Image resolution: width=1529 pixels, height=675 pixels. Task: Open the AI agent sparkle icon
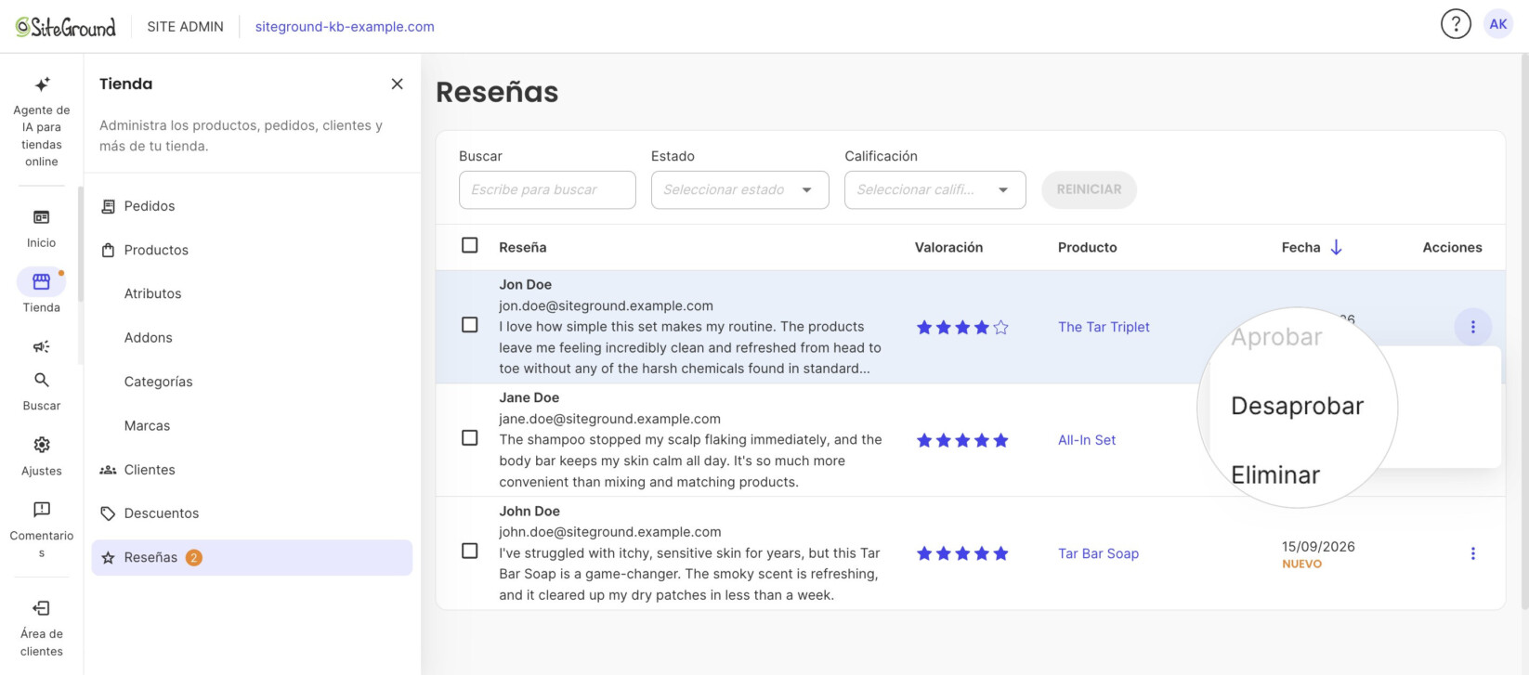coord(42,84)
